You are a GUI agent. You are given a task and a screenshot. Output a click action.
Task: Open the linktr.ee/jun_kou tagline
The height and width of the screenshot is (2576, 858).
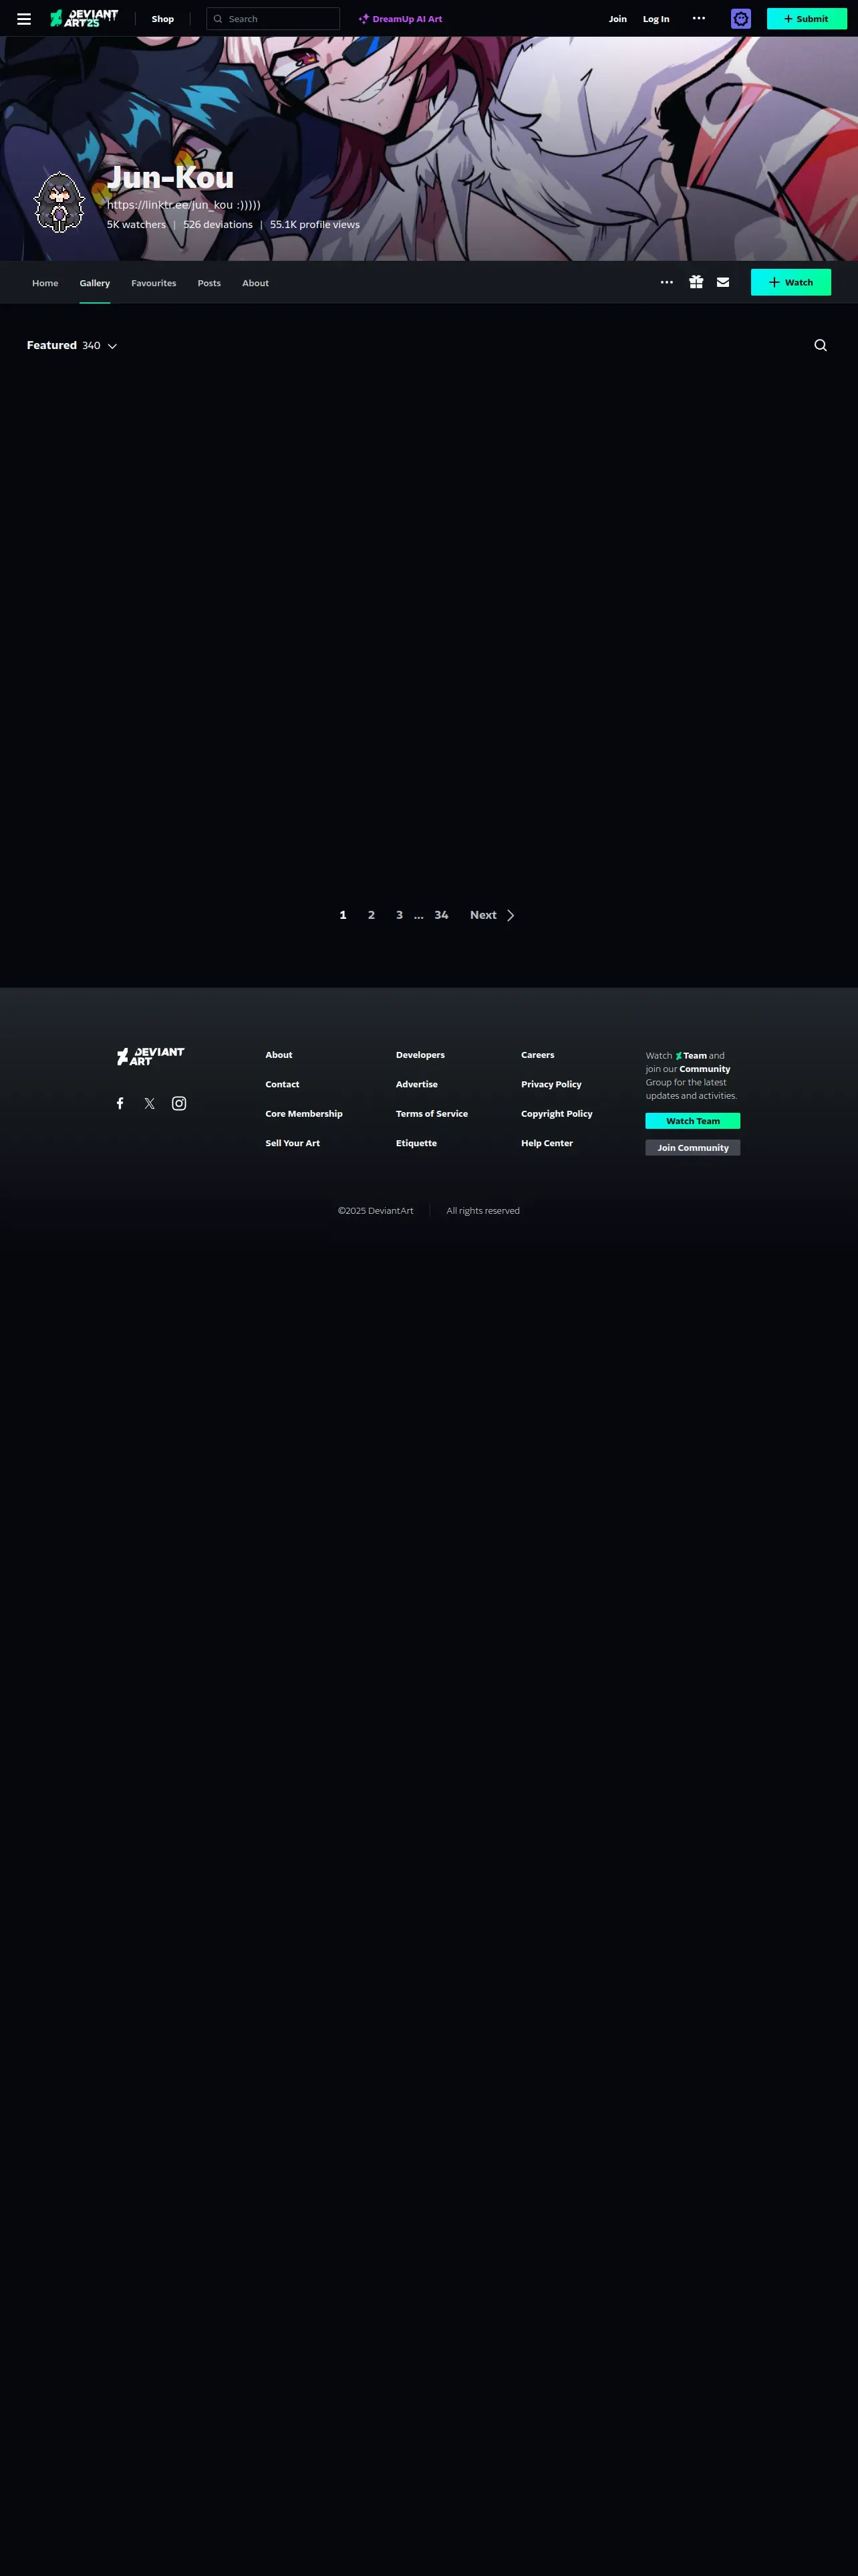[184, 205]
